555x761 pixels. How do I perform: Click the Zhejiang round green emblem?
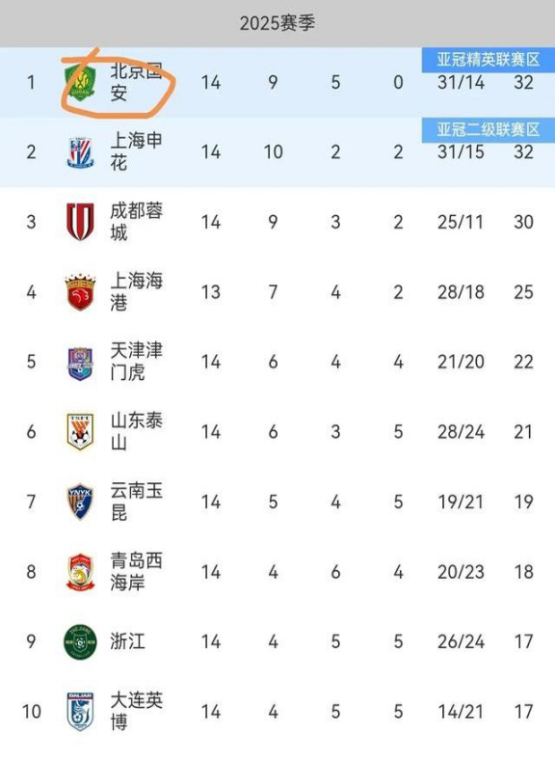(80, 642)
